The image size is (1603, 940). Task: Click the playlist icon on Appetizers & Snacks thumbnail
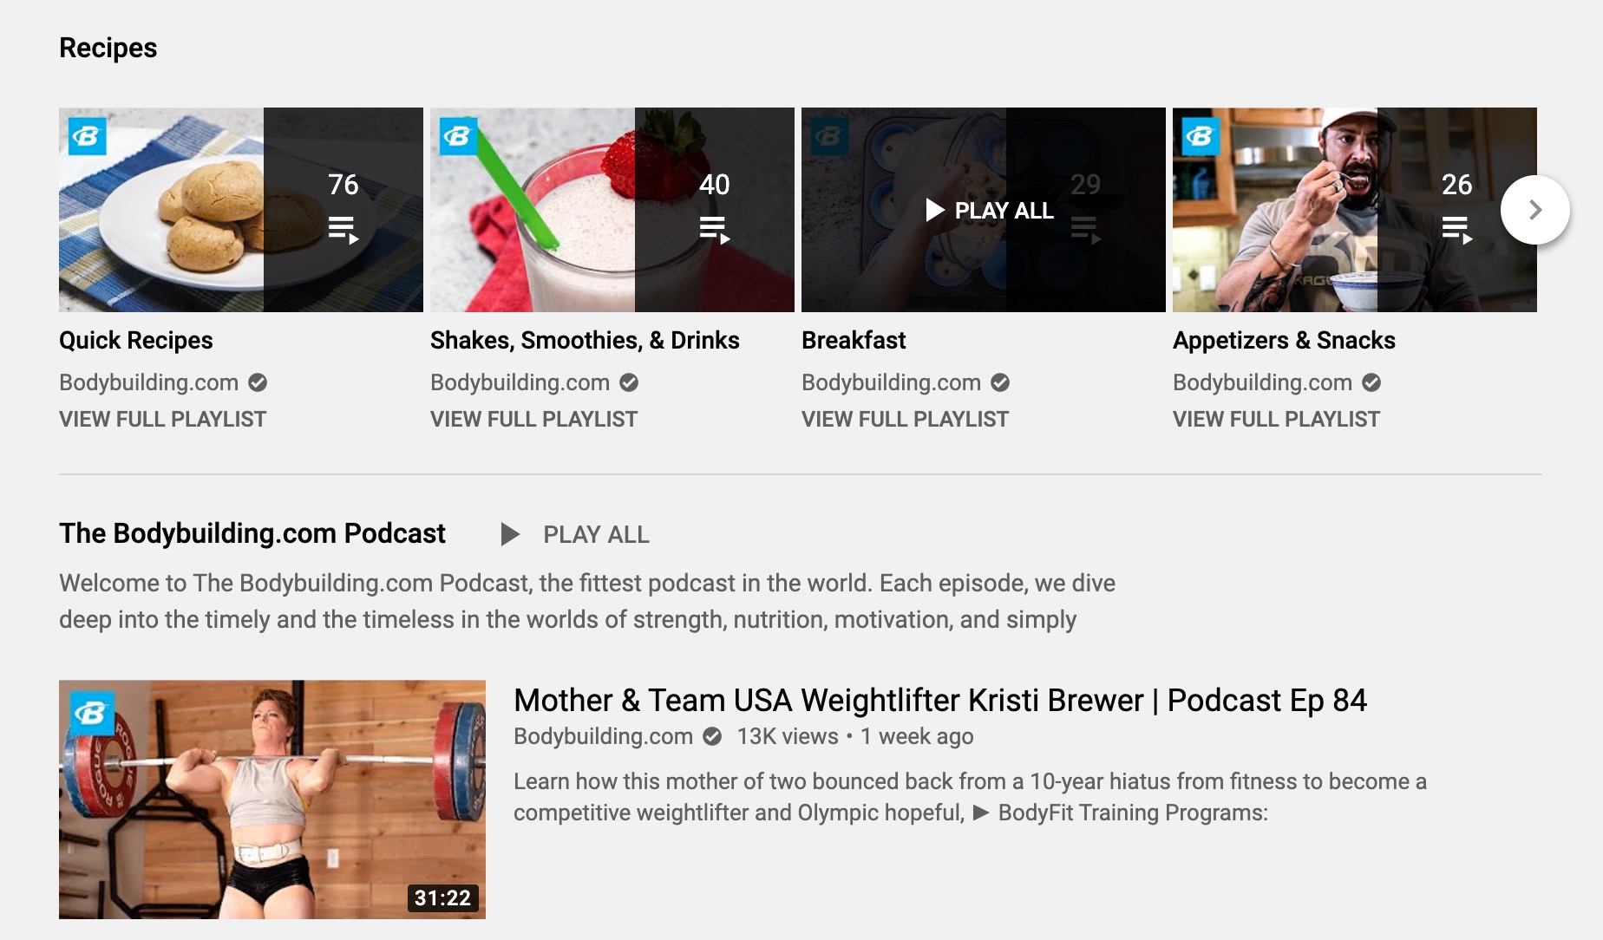[x=1457, y=230]
